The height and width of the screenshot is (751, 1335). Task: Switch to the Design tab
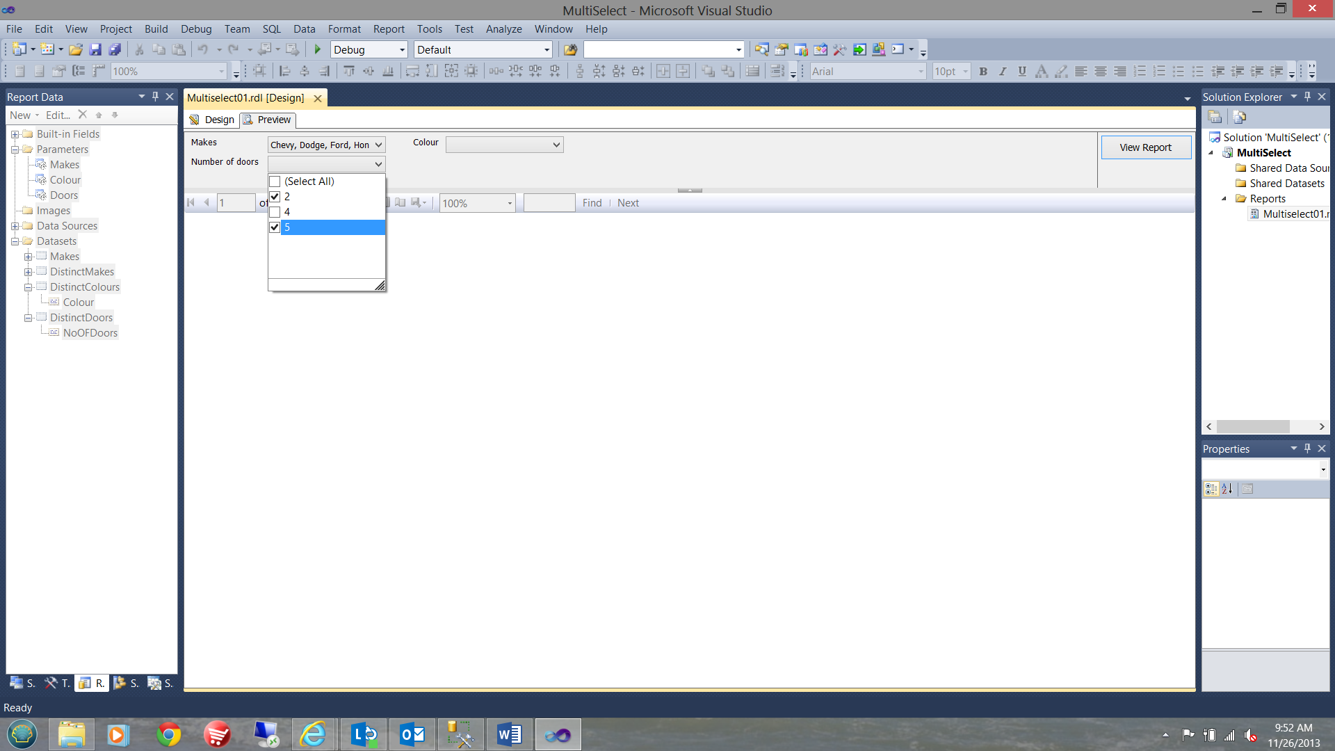click(218, 119)
